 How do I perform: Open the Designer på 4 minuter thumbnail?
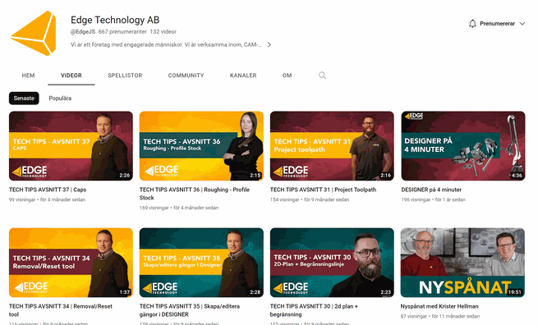(x=463, y=146)
